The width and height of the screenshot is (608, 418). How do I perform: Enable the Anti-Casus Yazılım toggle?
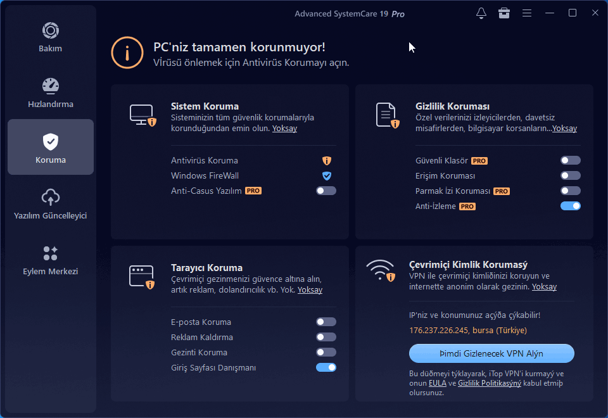click(x=326, y=191)
